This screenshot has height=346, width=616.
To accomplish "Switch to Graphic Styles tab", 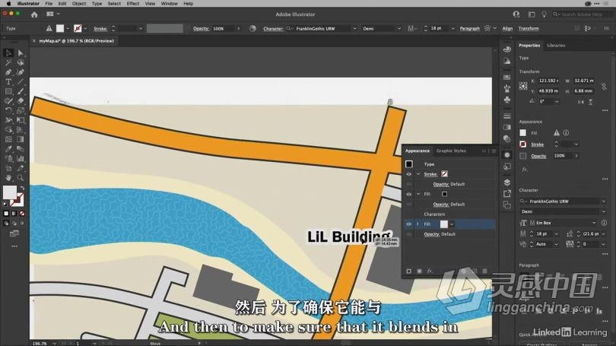I will (451, 151).
